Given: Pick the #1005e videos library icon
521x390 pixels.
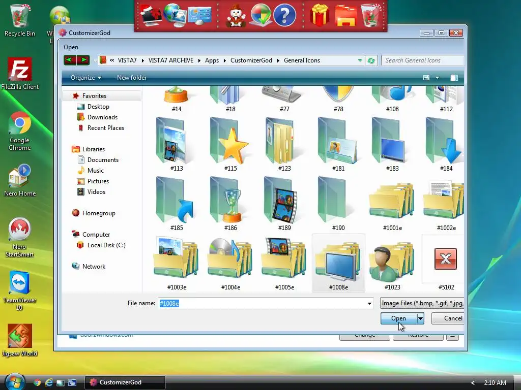Looking at the screenshot, I should click(284, 257).
